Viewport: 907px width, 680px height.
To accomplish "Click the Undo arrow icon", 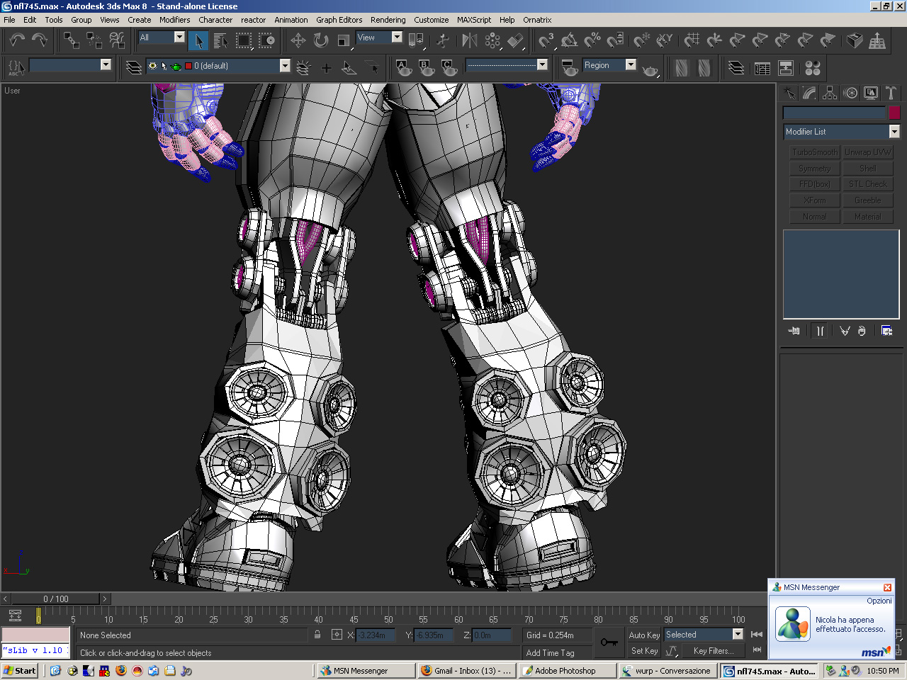I will pyautogui.click(x=17, y=41).
